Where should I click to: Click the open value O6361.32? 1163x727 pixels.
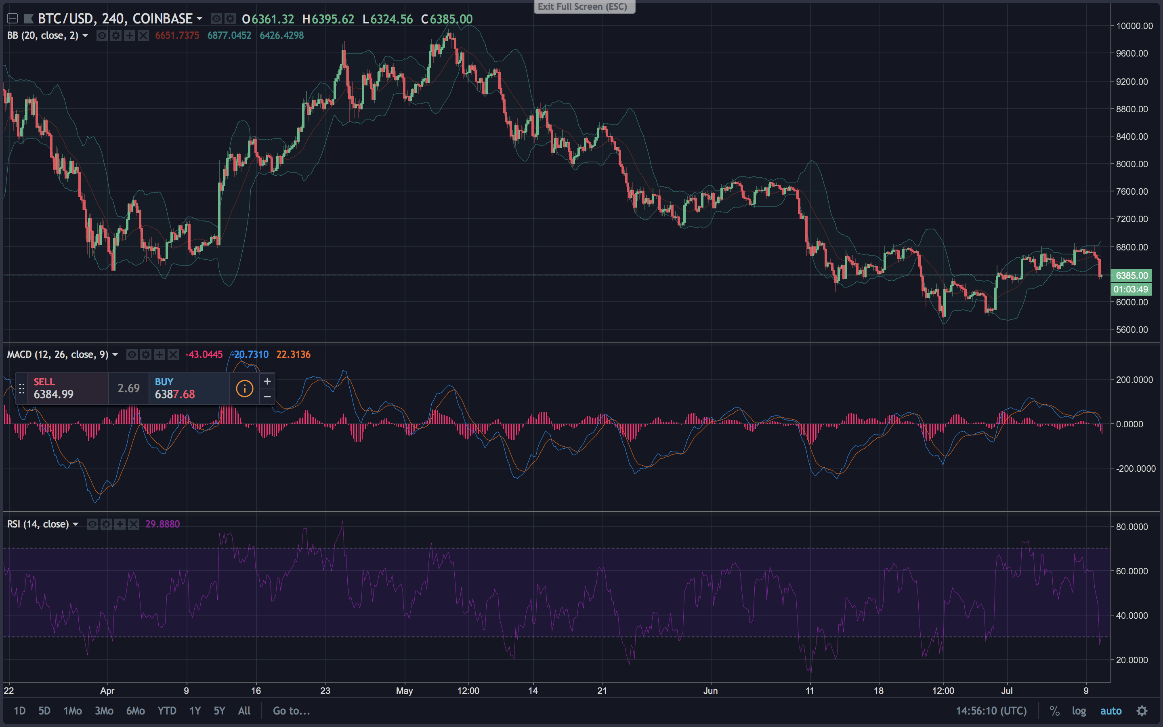point(268,19)
